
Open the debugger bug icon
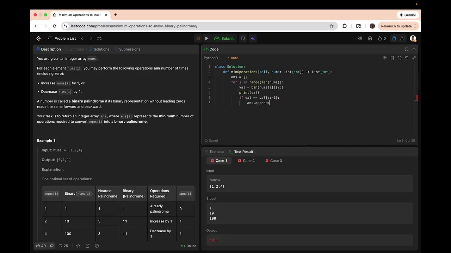(x=198, y=38)
